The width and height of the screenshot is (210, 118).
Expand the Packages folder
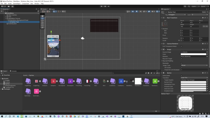pos(1,89)
